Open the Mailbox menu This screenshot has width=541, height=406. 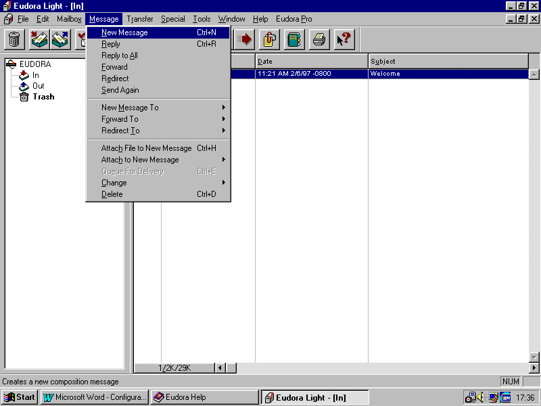coord(69,19)
